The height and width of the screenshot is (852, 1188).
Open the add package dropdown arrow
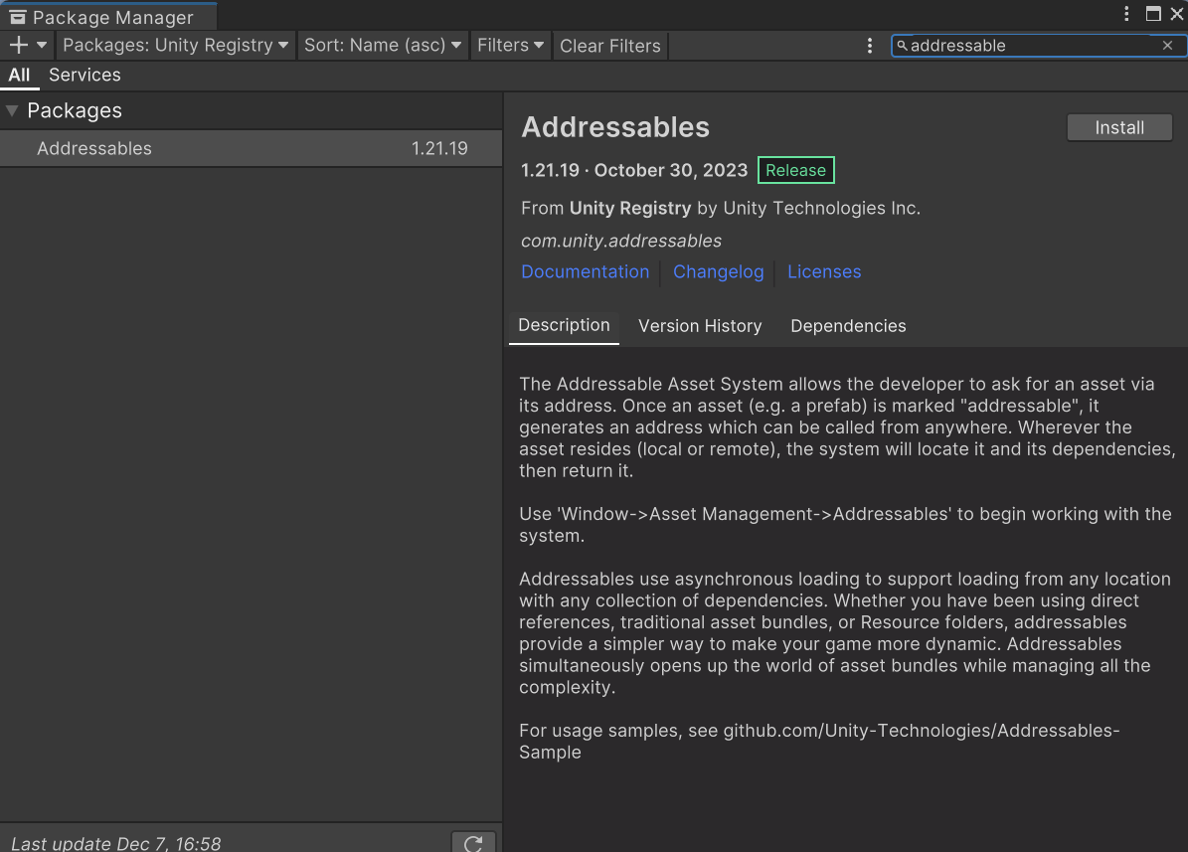click(x=42, y=46)
